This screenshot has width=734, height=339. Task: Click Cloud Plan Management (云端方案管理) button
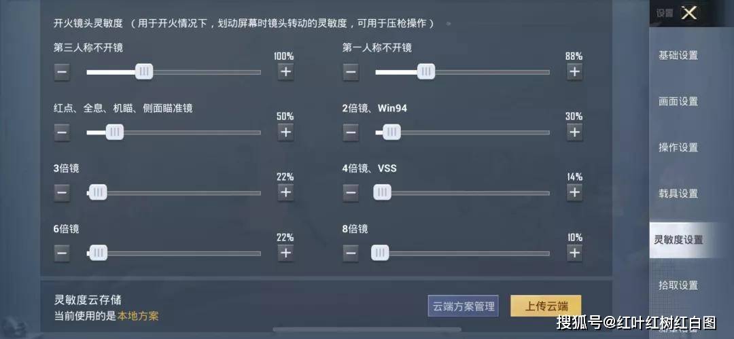pos(463,306)
